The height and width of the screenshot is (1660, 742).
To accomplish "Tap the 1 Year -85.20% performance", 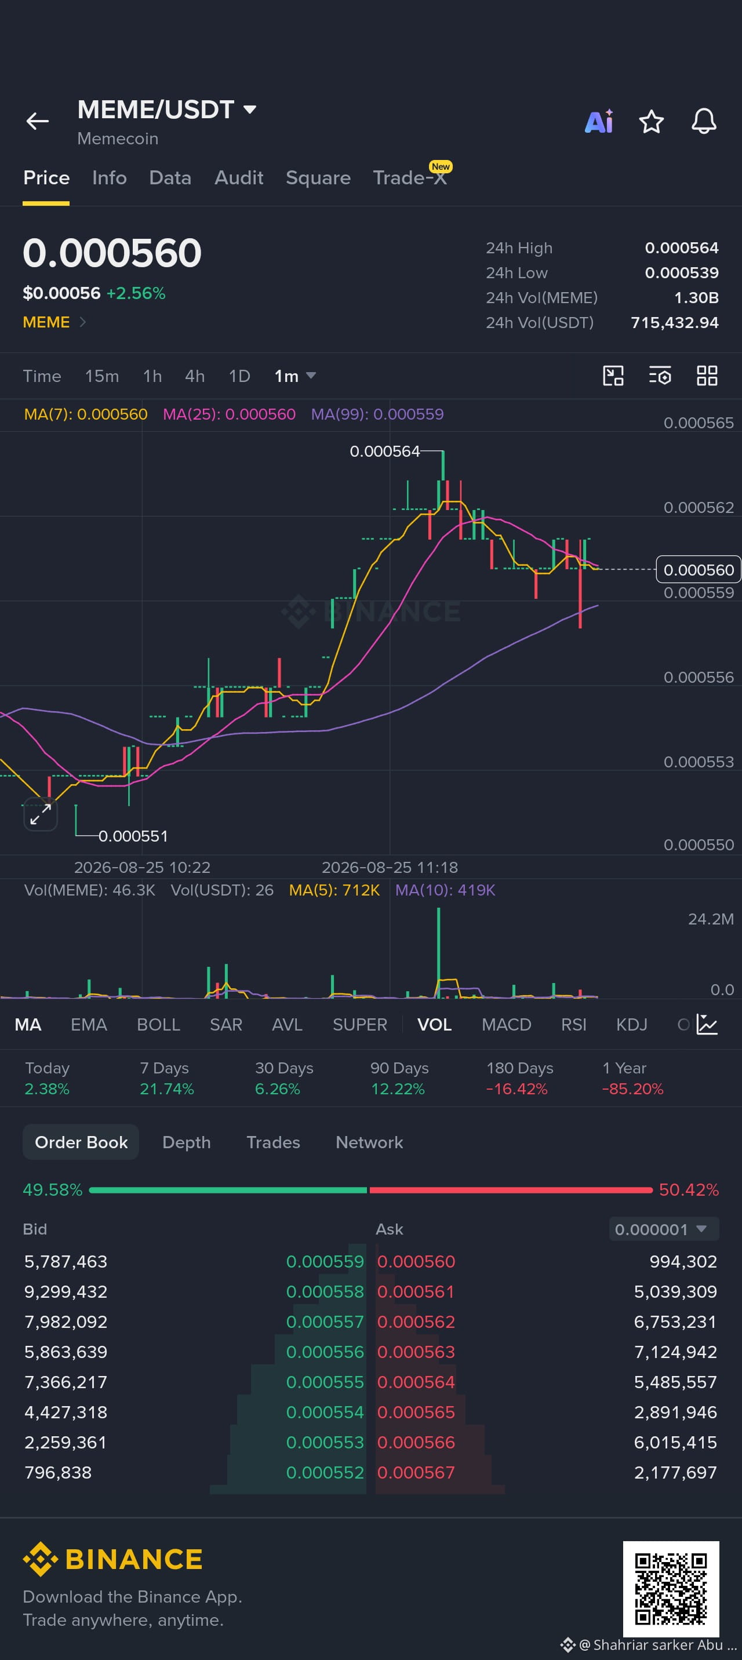I will pos(632,1078).
